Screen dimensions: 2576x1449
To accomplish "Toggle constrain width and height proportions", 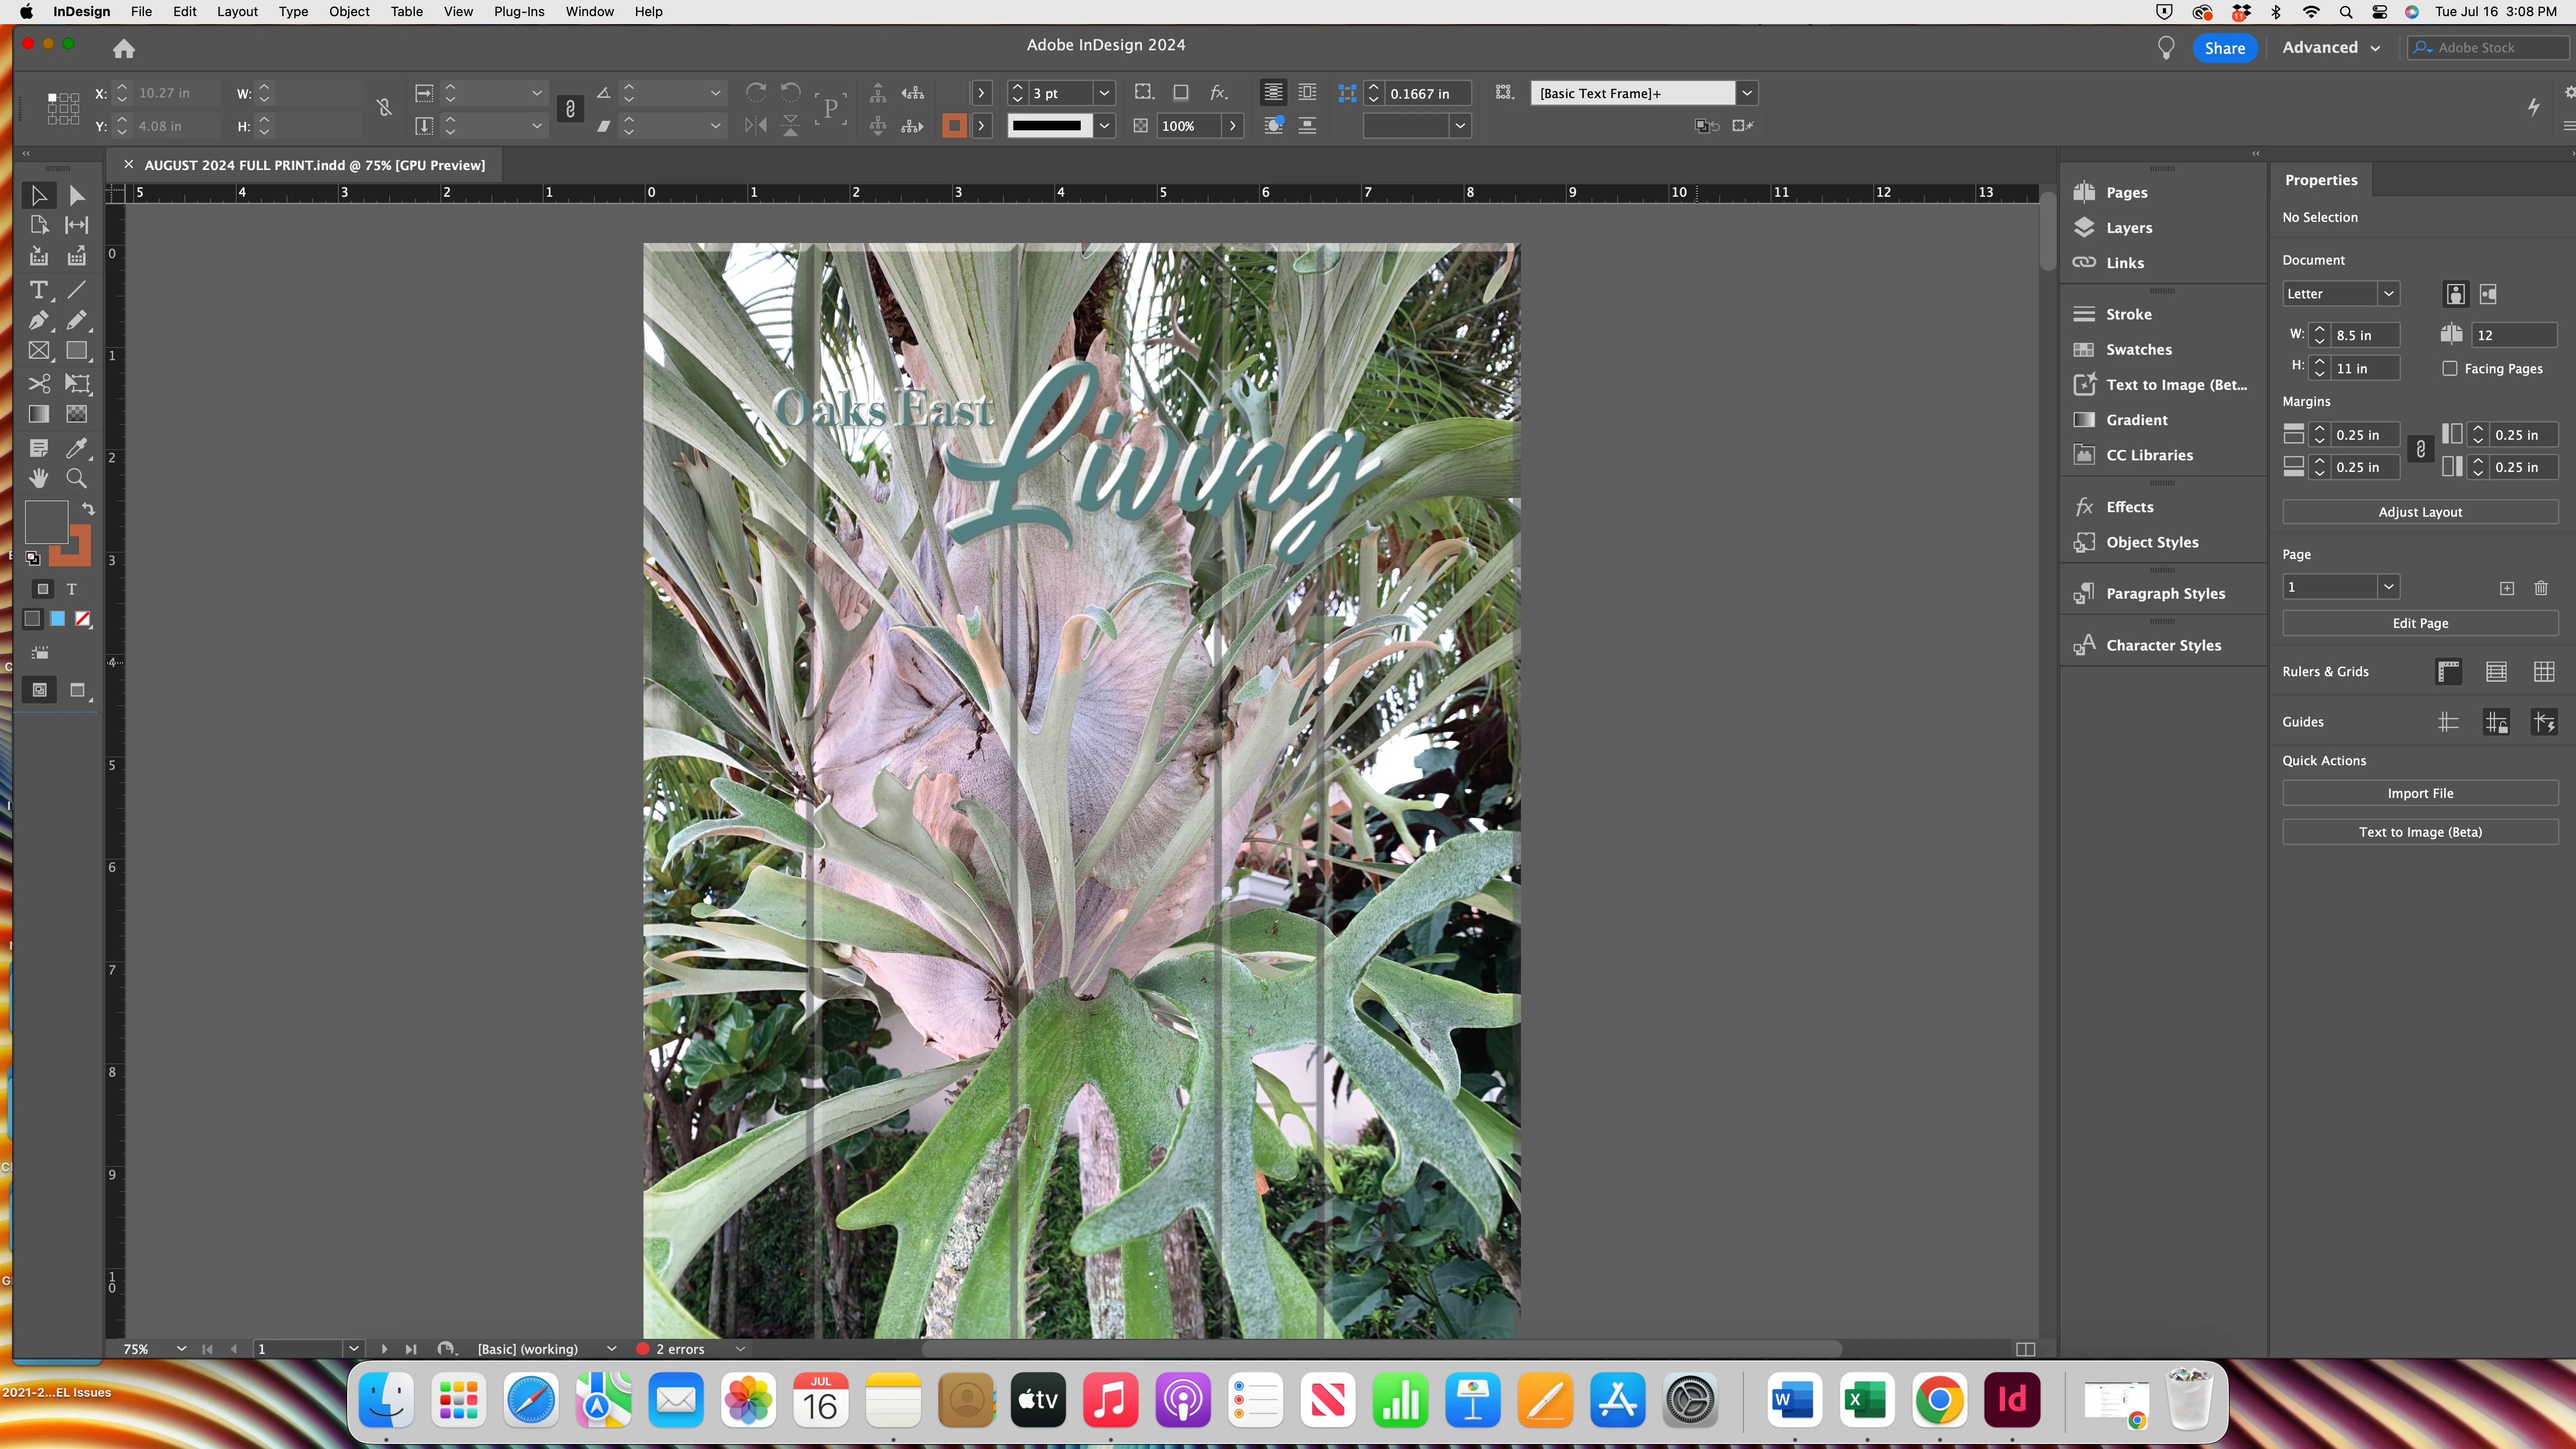I will pos(384,108).
